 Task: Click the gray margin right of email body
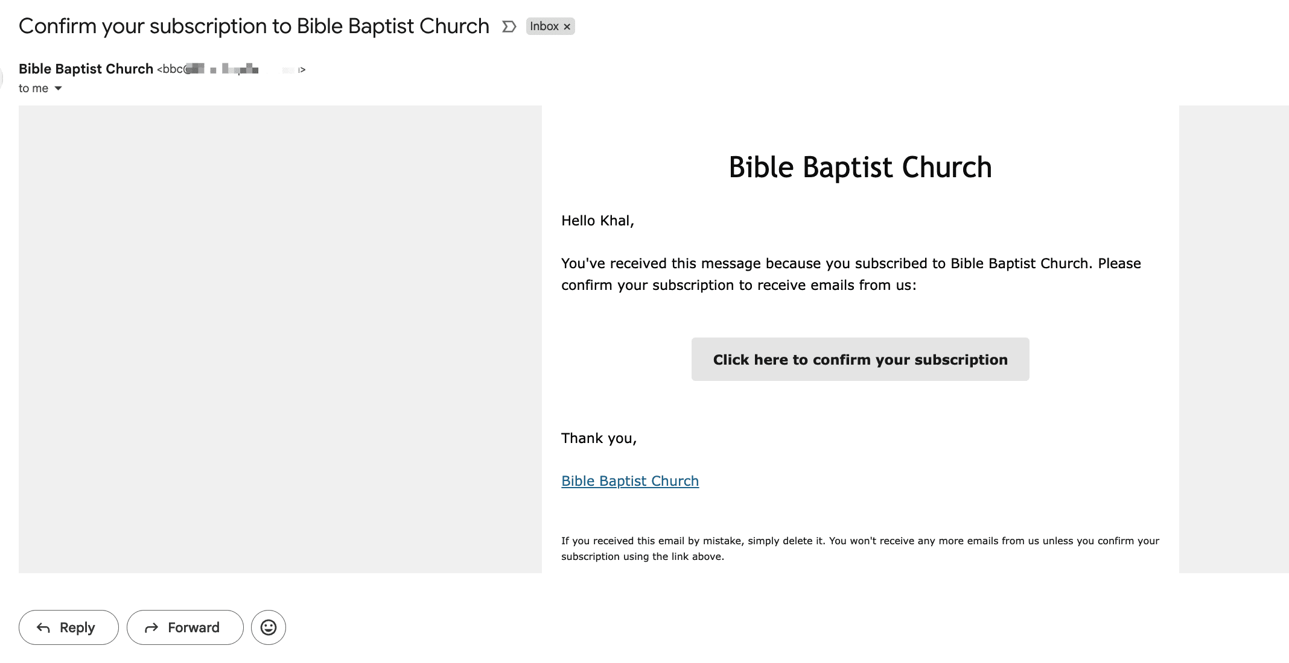click(x=1233, y=339)
